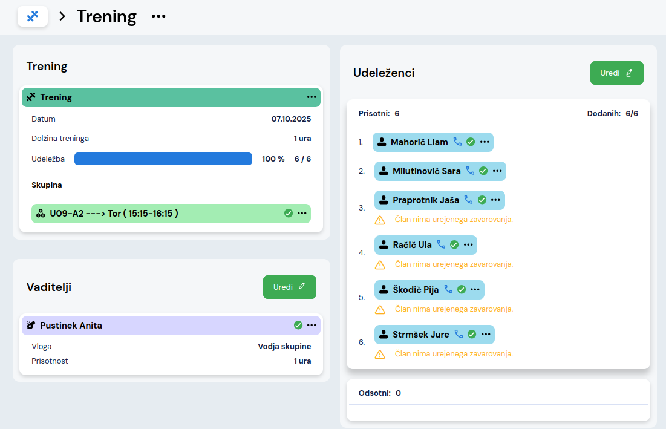Image resolution: width=666 pixels, height=429 pixels.
Task: Click the group icon beside U09-A2
Action: pyautogui.click(x=41, y=214)
